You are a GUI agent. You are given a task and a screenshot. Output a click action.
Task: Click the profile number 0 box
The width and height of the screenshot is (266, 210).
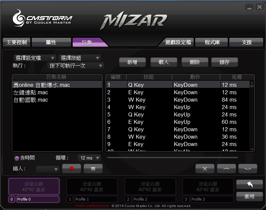[12, 199]
